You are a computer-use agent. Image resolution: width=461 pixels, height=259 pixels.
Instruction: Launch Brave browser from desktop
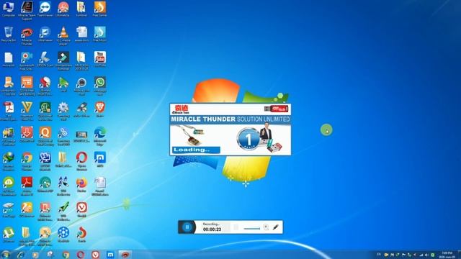100,109
